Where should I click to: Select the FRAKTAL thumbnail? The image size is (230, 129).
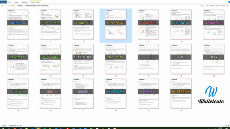pyautogui.click(x=83, y=25)
